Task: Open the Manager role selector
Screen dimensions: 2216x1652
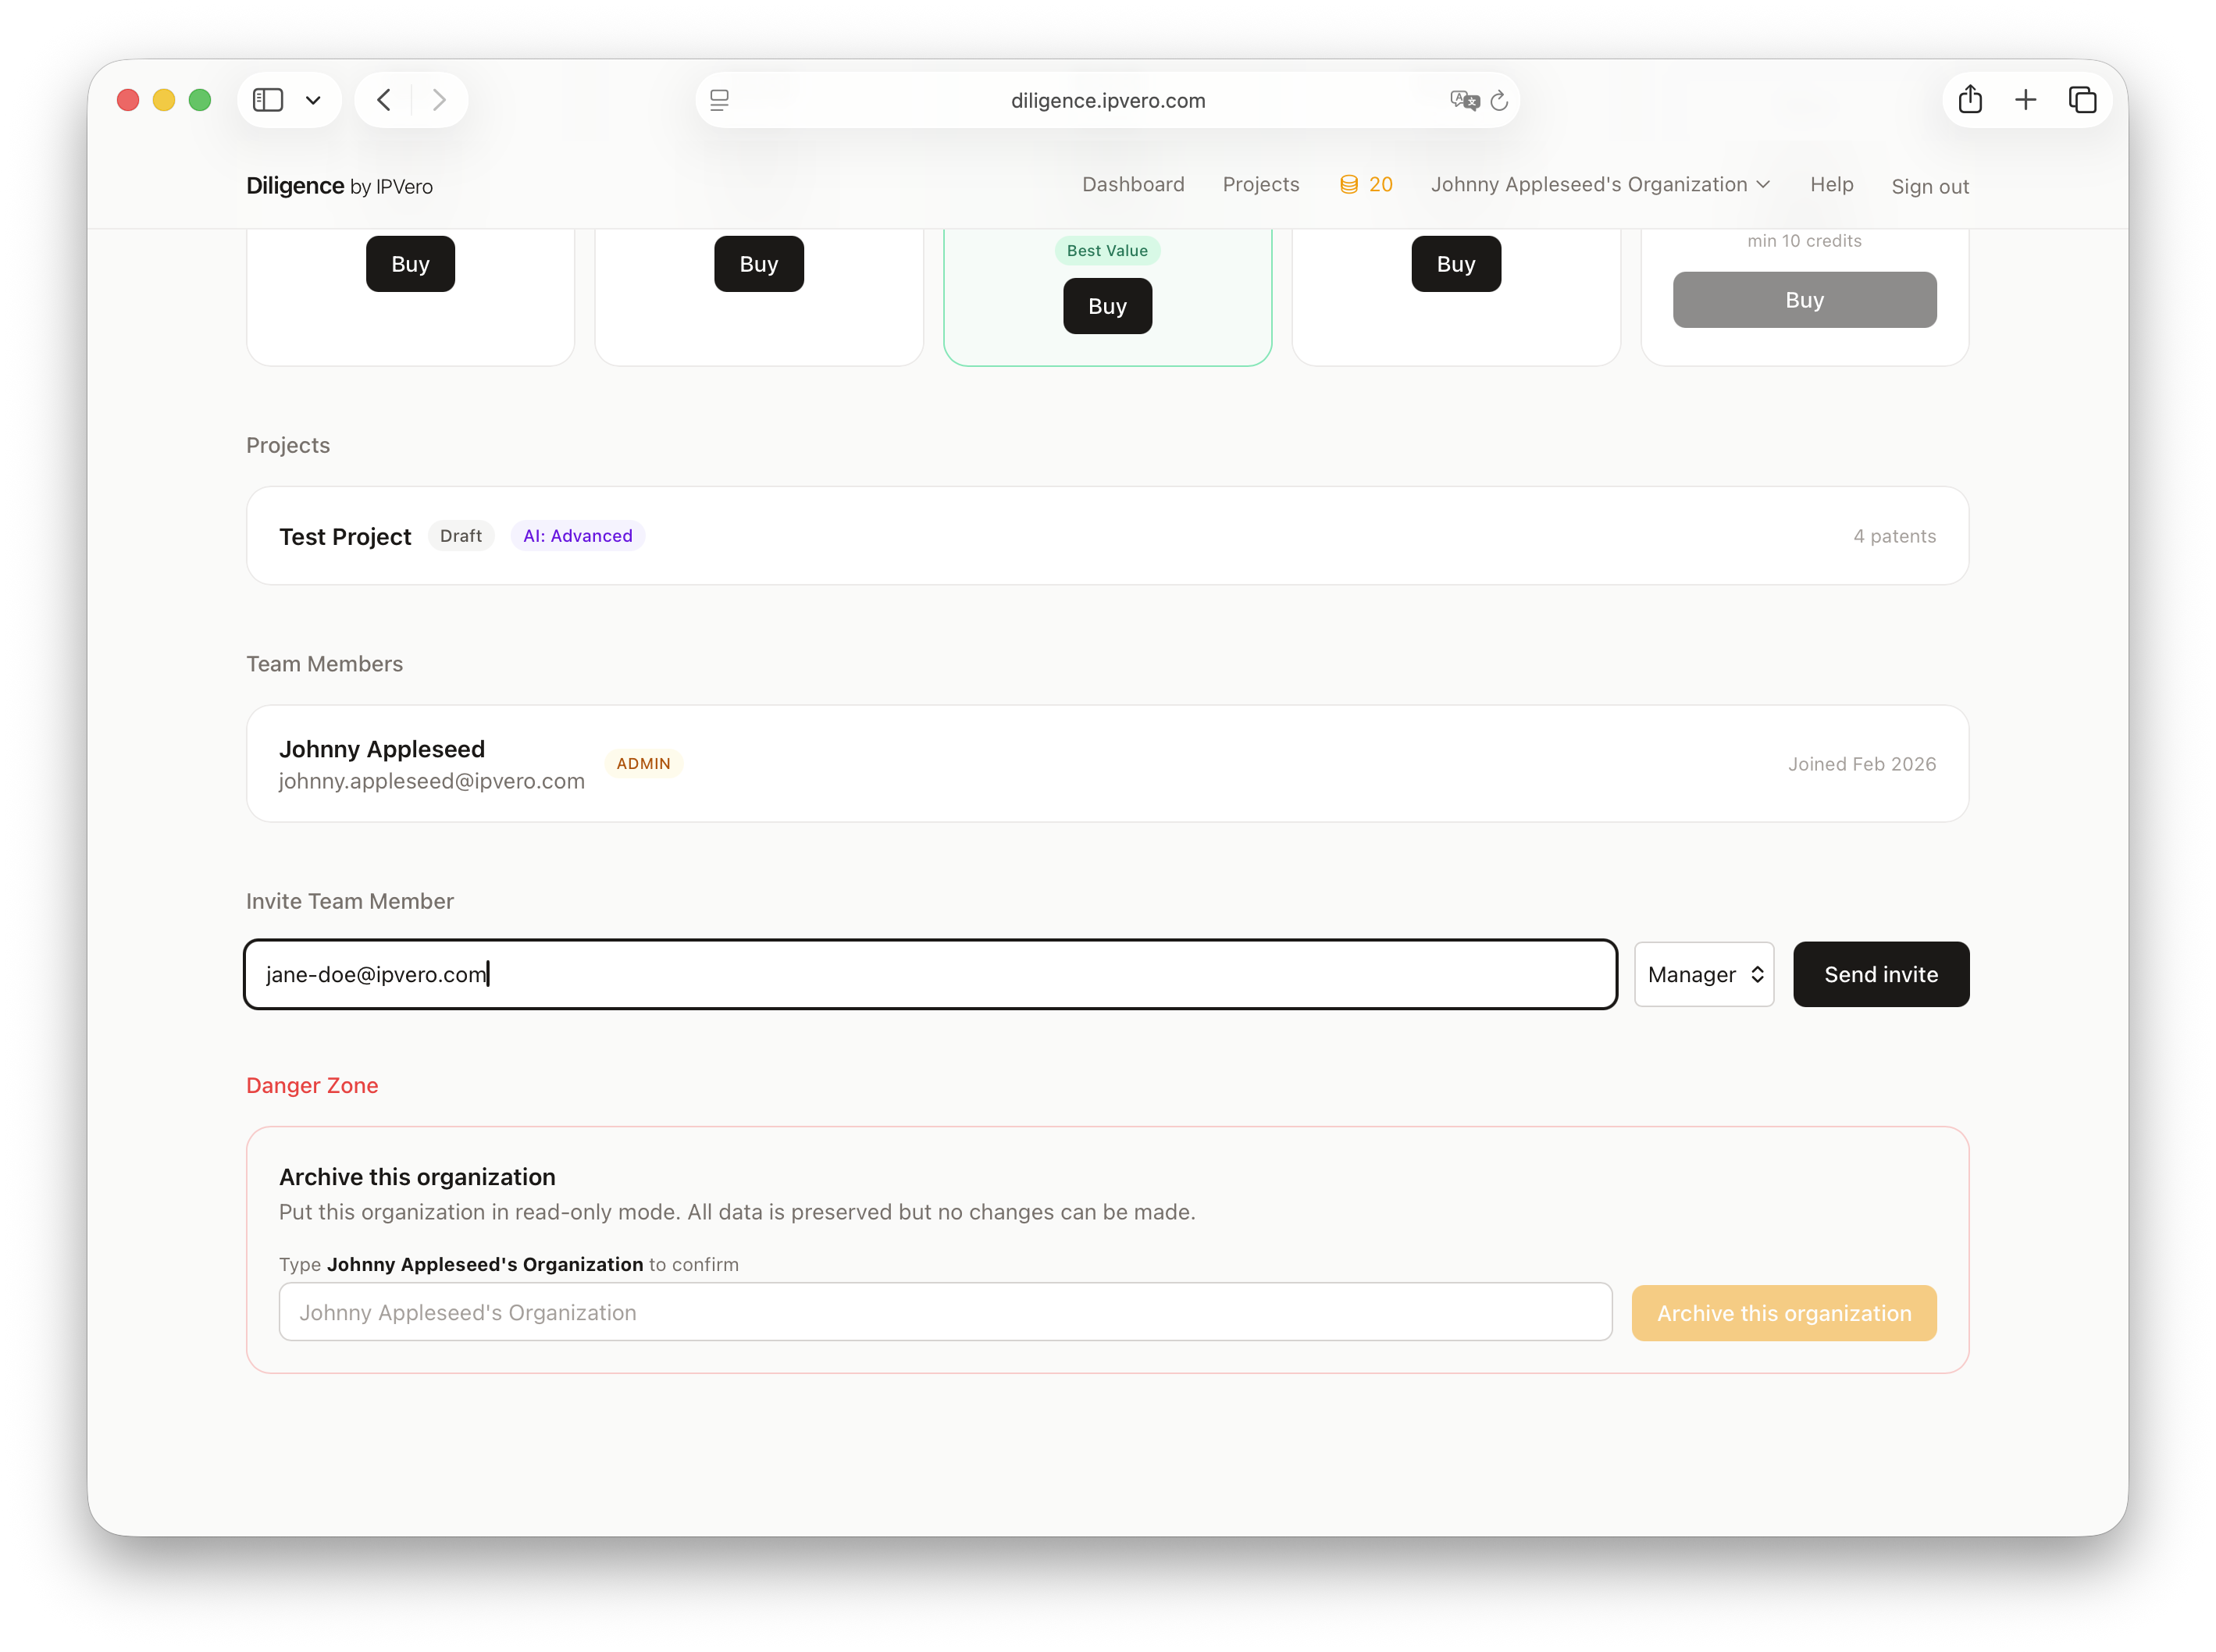Action: (1703, 974)
